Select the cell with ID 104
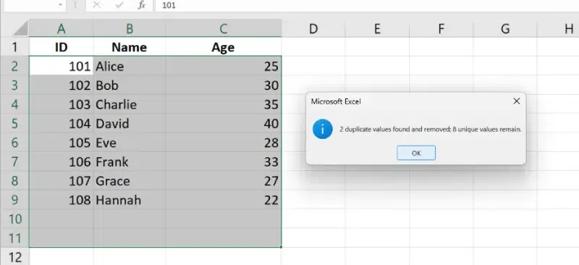This screenshot has width=579, height=265. point(62,123)
